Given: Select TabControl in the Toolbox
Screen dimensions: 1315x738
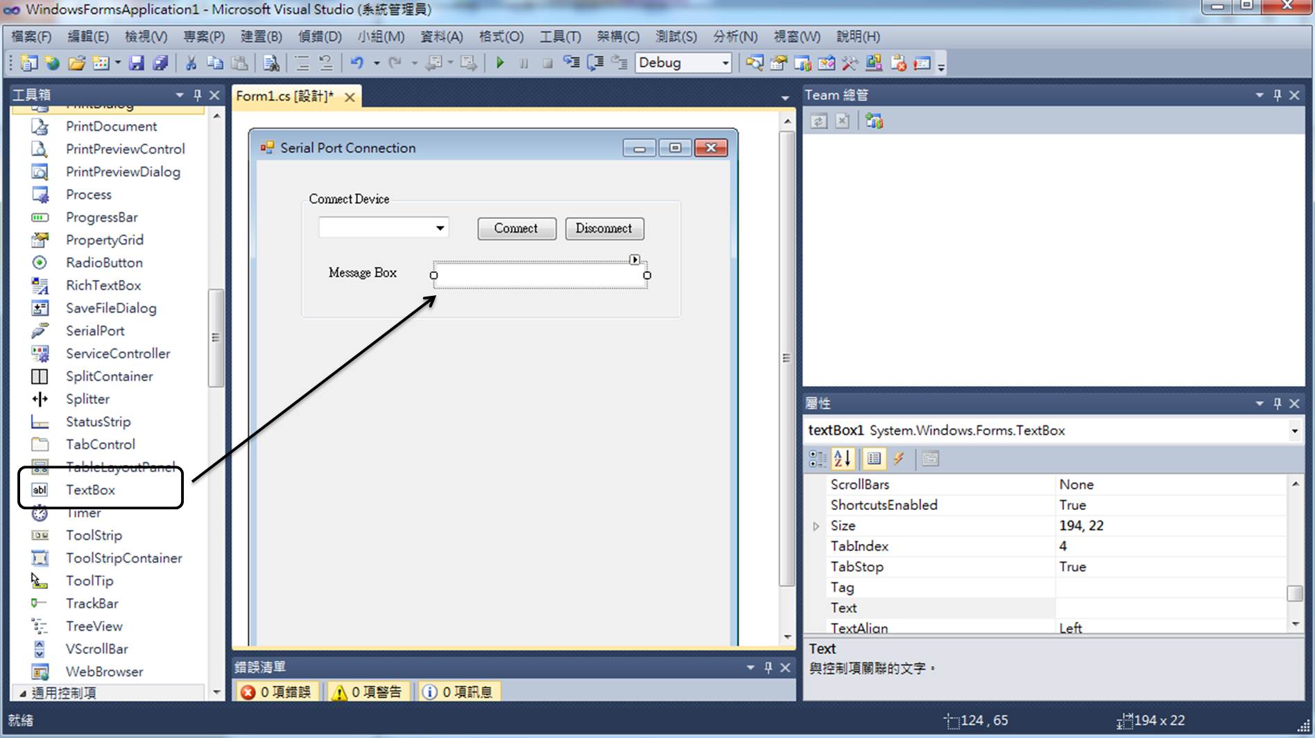Looking at the screenshot, I should click(x=101, y=444).
